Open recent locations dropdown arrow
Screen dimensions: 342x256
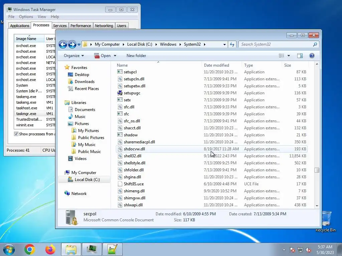click(79, 45)
